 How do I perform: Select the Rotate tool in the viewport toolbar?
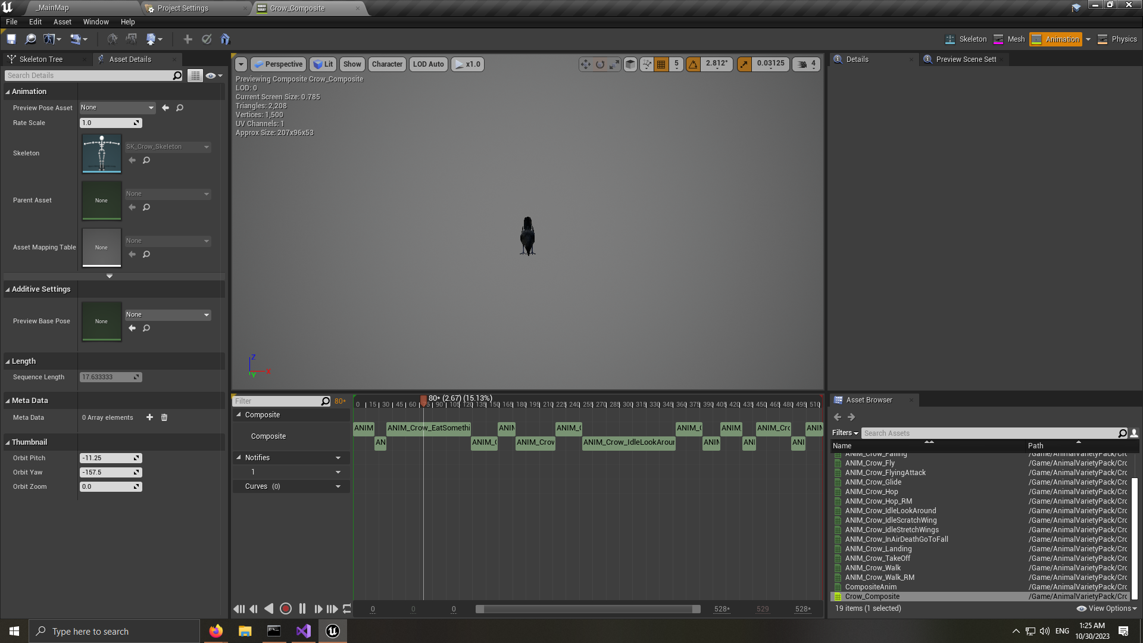tap(600, 64)
